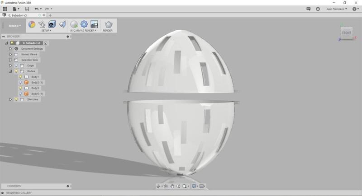362x196 pixels.
Task: Select the Decal tool icon
Action: coord(52,24)
